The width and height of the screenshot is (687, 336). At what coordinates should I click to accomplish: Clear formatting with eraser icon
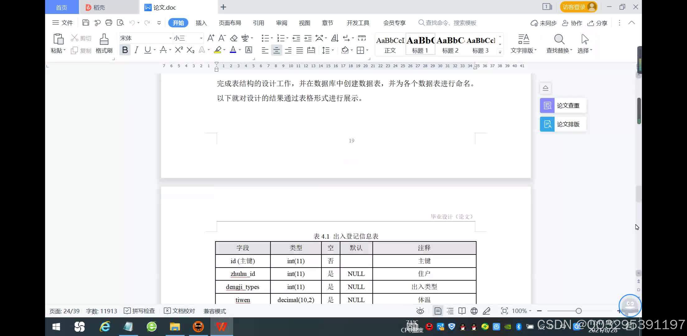coord(234,38)
